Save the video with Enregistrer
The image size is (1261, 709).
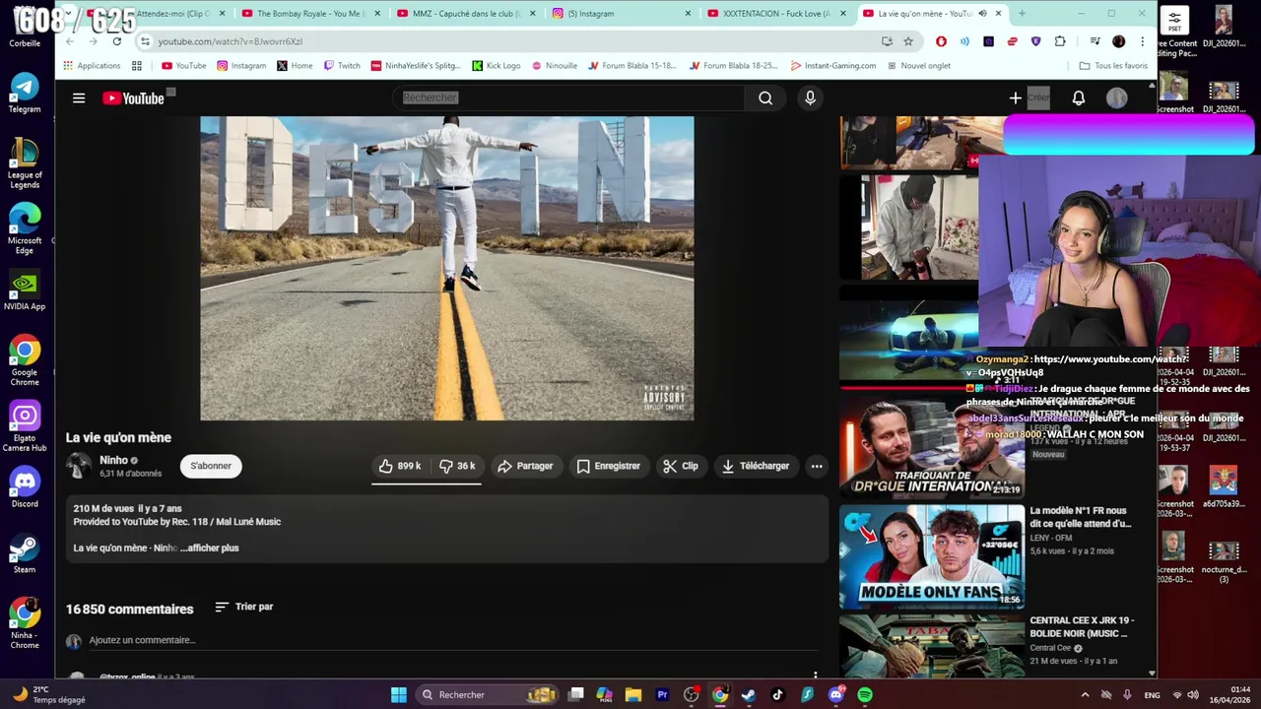click(x=608, y=466)
